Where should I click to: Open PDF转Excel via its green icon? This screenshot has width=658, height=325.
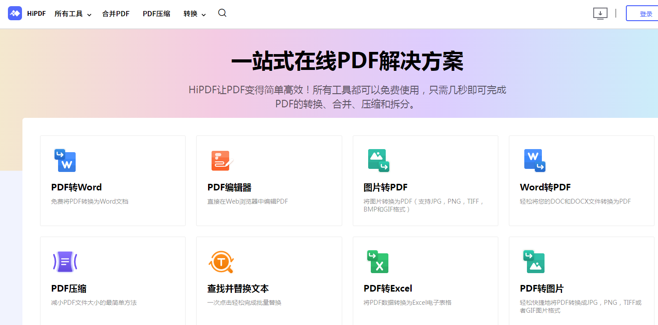378,262
